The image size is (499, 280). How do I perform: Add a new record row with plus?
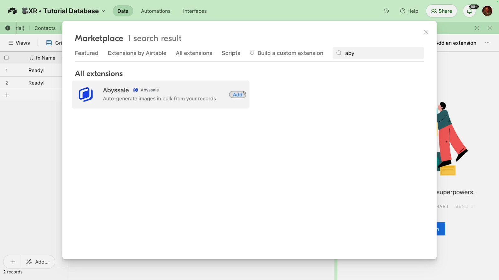[7, 95]
